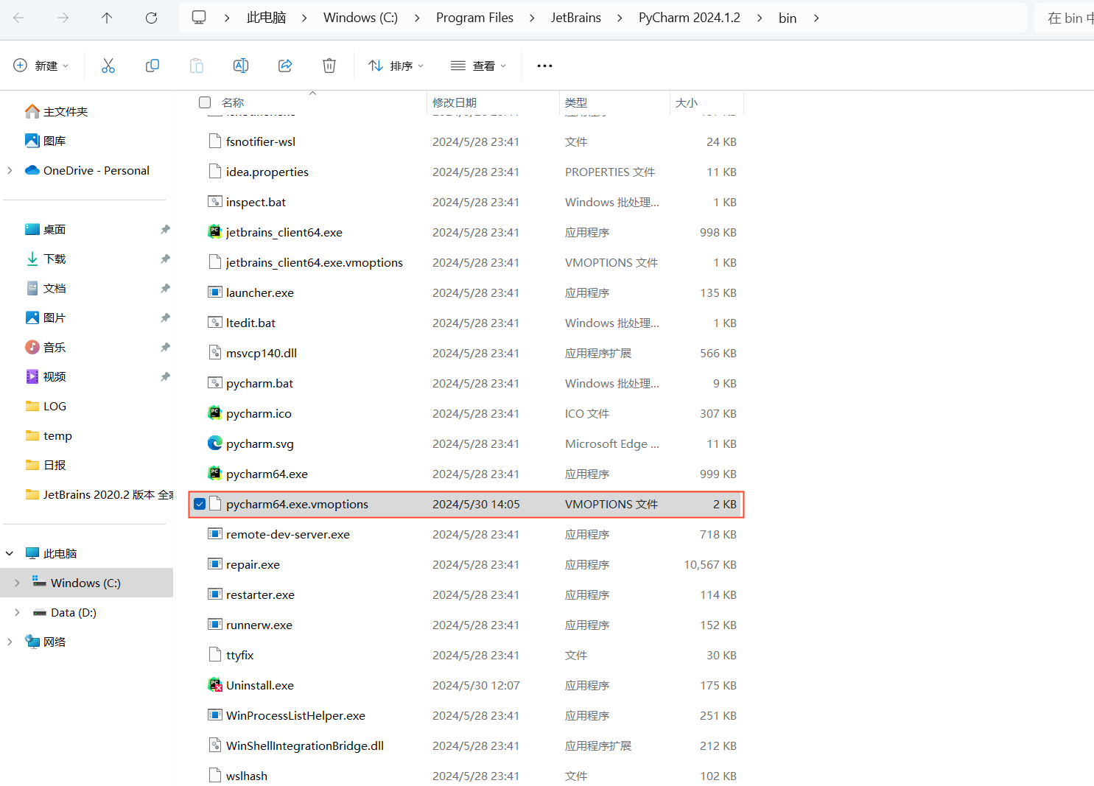This screenshot has width=1094, height=786.
Task: Click PyCharm 2024.1.2 in the address bar
Action: 690,18
